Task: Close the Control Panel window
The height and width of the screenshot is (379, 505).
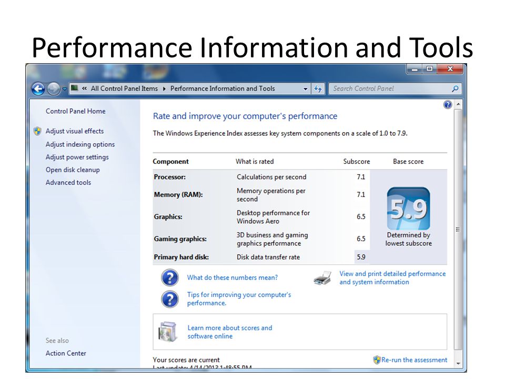Action: (x=450, y=69)
